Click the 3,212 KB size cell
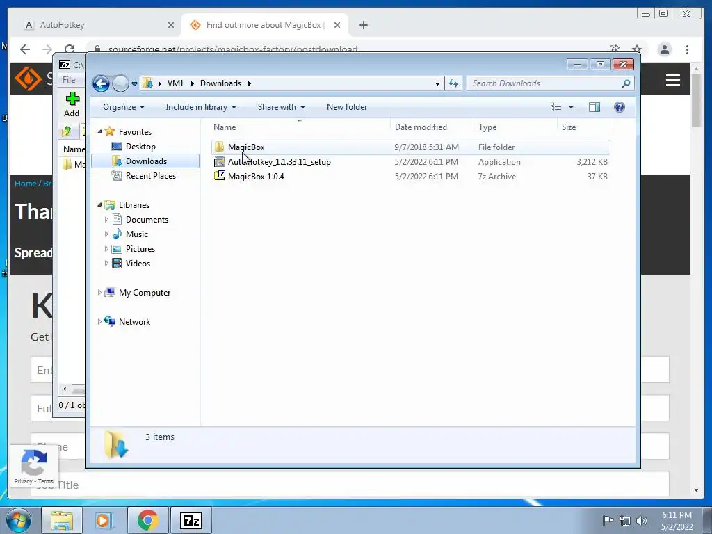 pyautogui.click(x=592, y=161)
